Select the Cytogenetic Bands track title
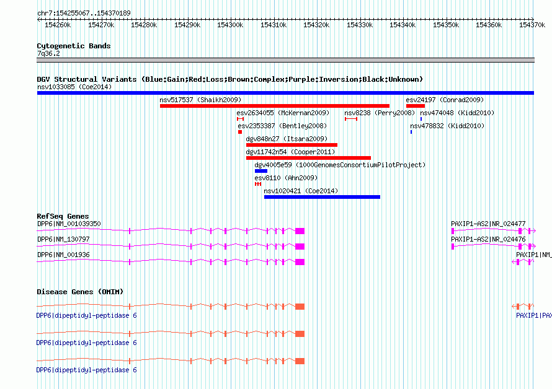Viewport: 552px width, 389px height. click(x=74, y=46)
